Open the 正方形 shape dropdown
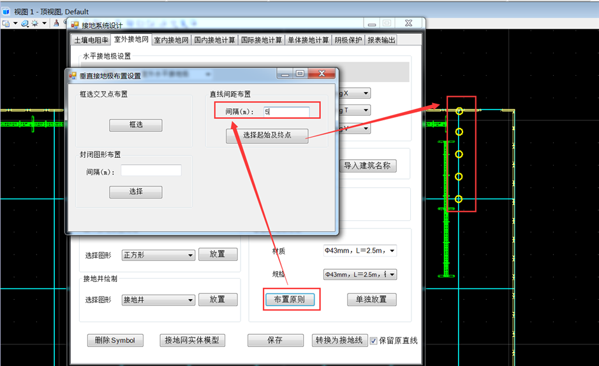 [158, 255]
